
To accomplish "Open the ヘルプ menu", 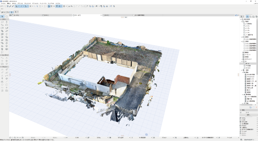I will point(58,3).
